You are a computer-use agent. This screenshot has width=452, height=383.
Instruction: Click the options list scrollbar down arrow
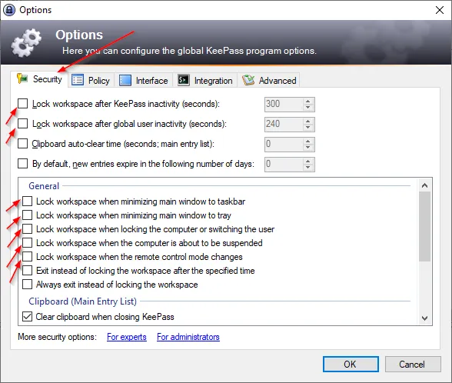[x=424, y=318]
